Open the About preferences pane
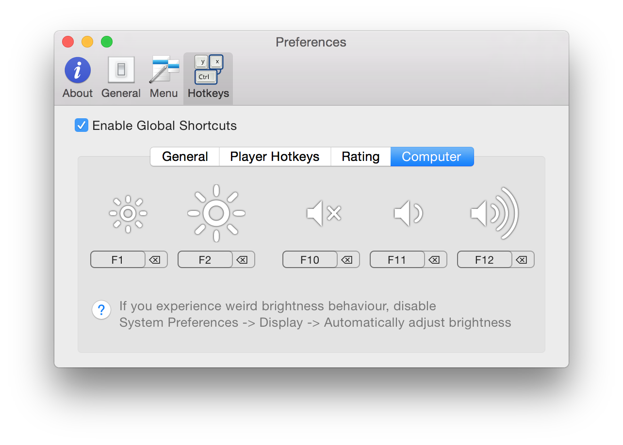Image resolution: width=623 pixels, height=445 pixels. pyautogui.click(x=78, y=78)
